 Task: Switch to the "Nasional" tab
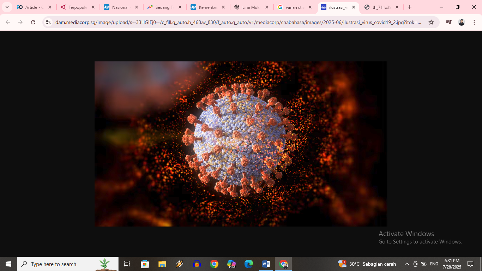pos(121,7)
